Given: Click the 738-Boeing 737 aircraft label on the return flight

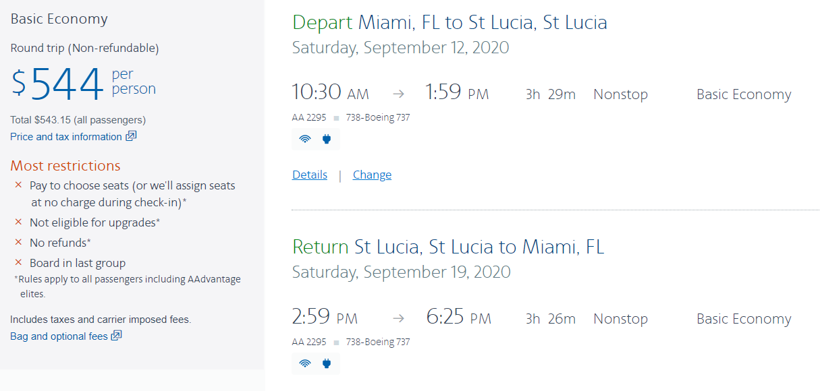Looking at the screenshot, I should tap(377, 342).
